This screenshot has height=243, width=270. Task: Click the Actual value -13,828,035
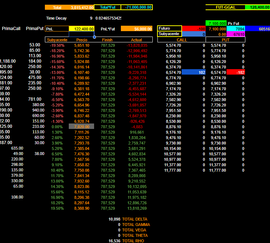[137, 45]
